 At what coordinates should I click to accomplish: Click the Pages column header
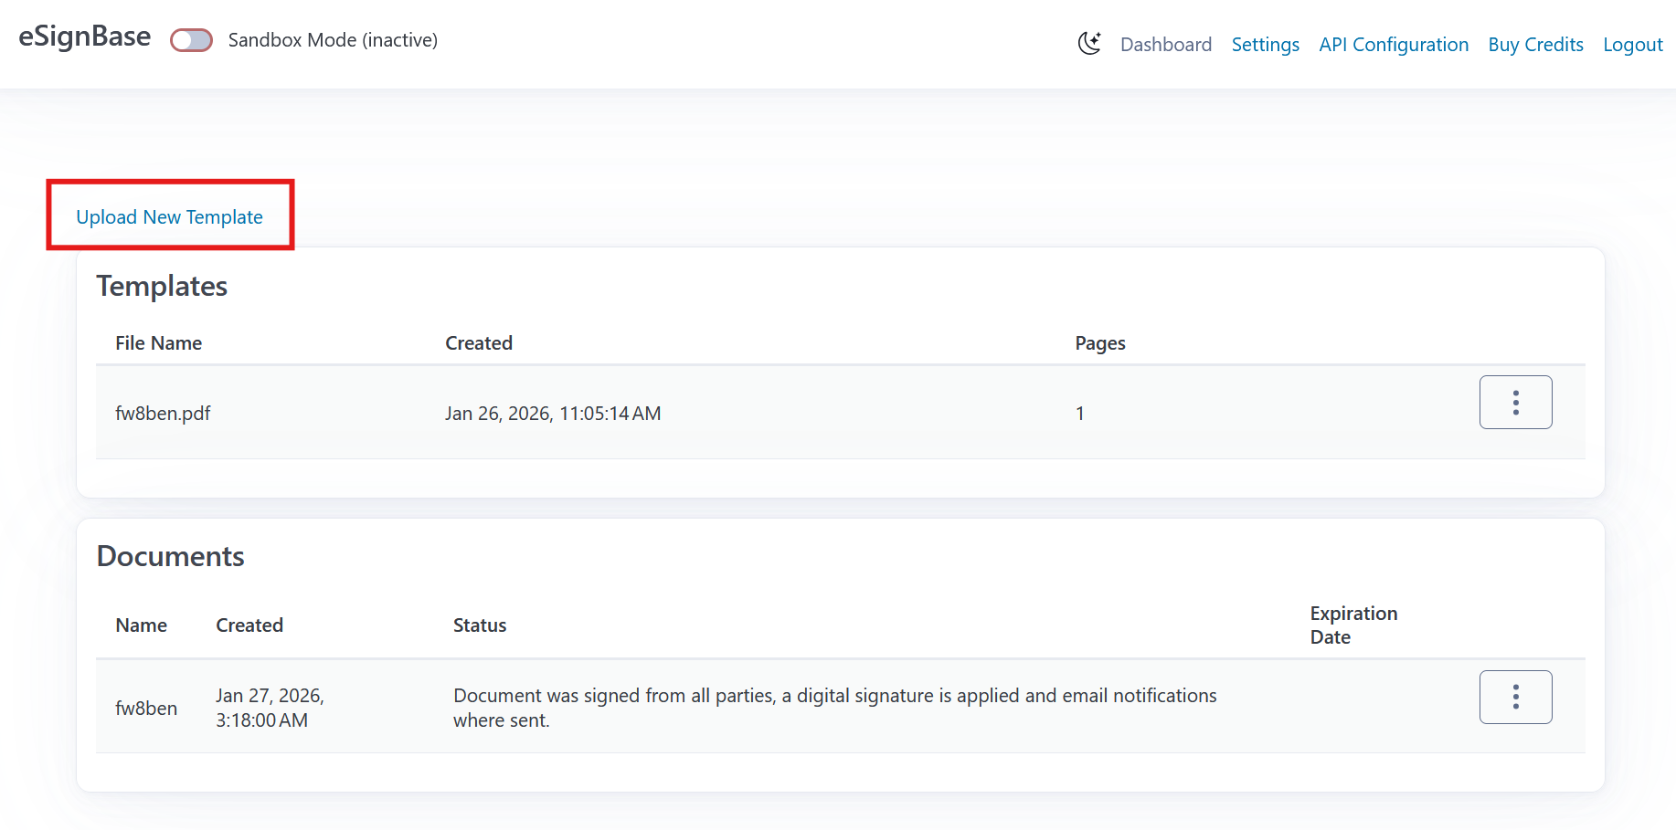click(x=1099, y=342)
